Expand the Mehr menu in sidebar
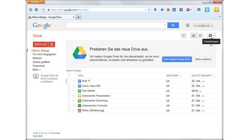The width and height of the screenshot is (249, 140). click(x=36, y=70)
